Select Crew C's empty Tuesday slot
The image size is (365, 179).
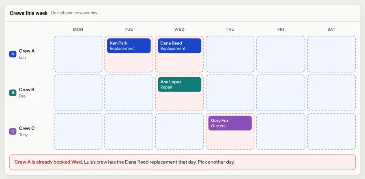(x=129, y=131)
